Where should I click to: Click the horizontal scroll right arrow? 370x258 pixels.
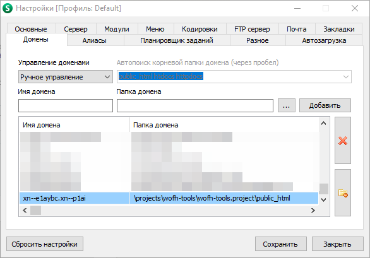[x=313, y=210]
